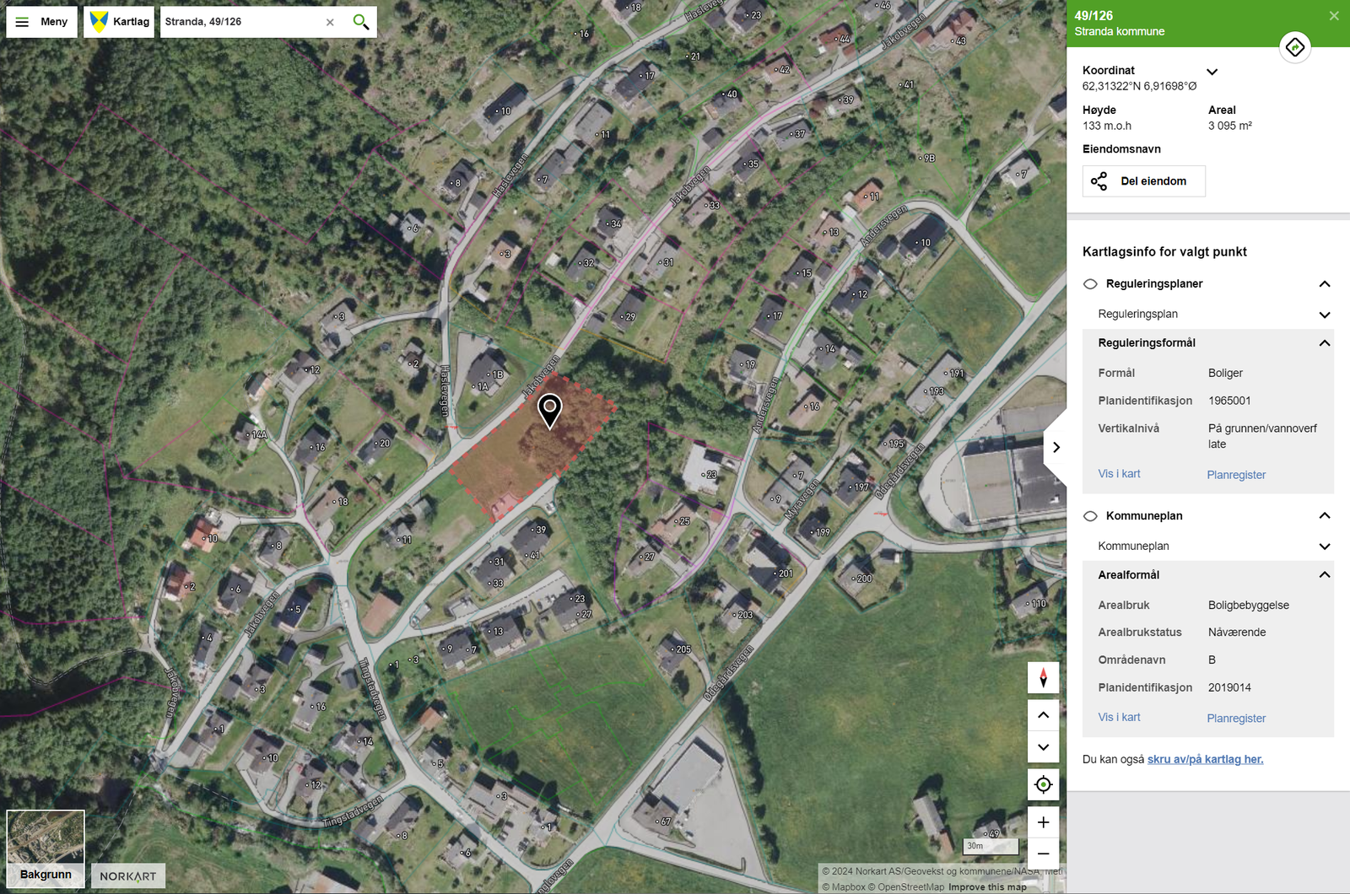Run search with the green magnifier icon

coord(361,22)
